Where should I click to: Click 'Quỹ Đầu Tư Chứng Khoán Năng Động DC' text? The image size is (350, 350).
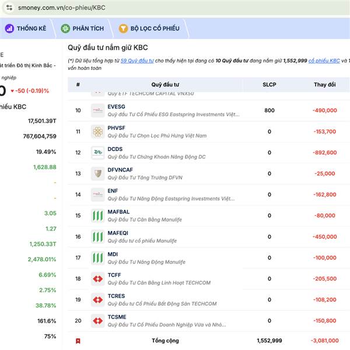[x=156, y=157]
